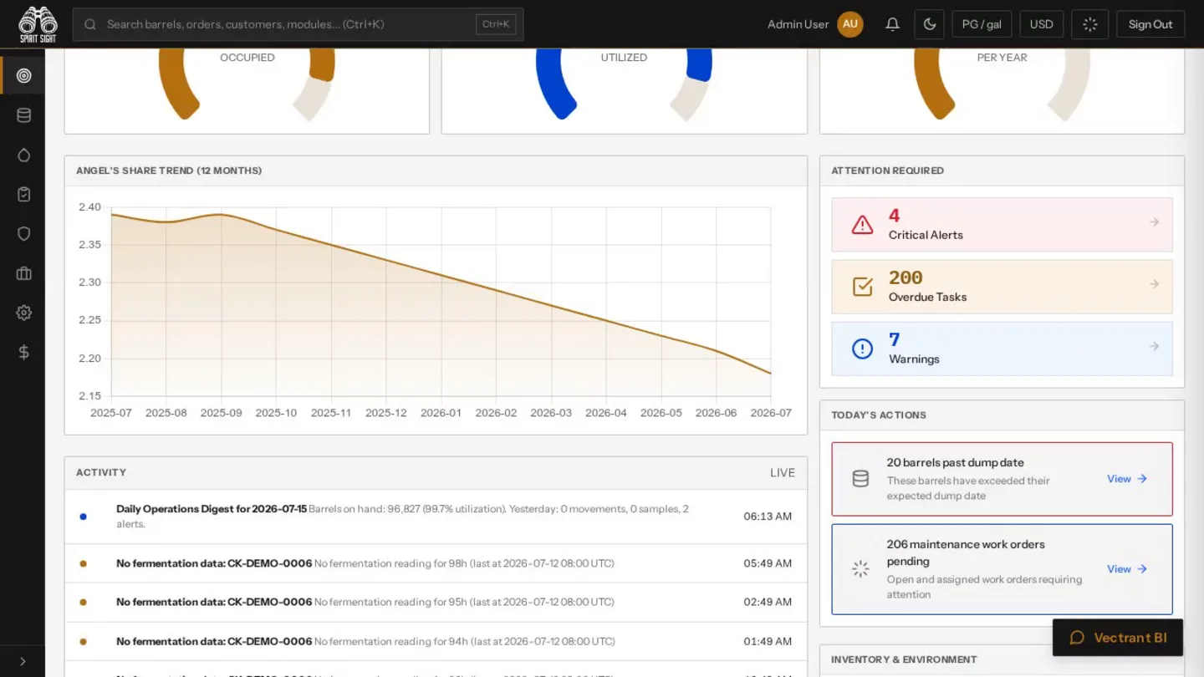Click spinner icon beside maintenance work orders
This screenshot has height=677, width=1204.
[x=860, y=569]
